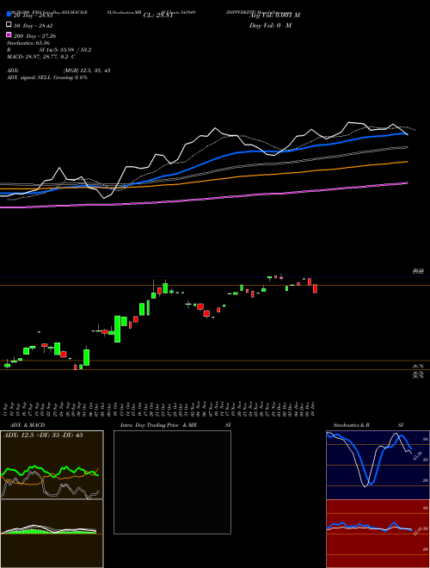The height and width of the screenshot is (568, 430).
Task: Click the '(MGR) 12.5, 35, 45' ADX values
Action: [x=87, y=71]
